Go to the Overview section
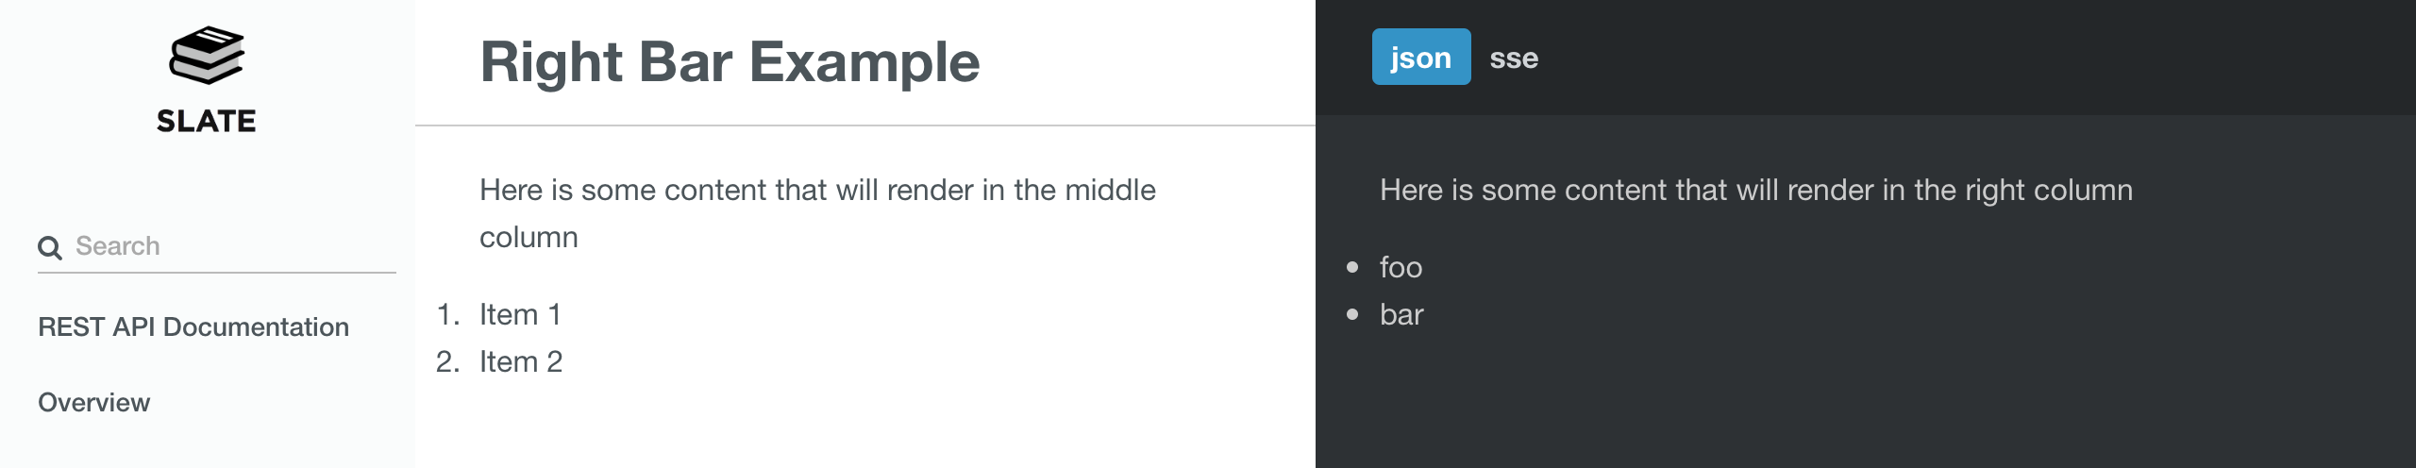Screen dimensions: 2416x468 93,402
